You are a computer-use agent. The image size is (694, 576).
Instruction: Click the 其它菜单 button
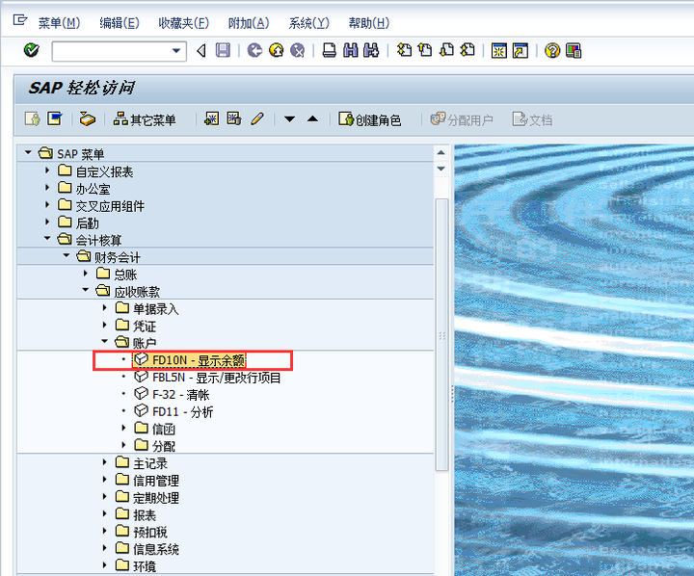145,119
